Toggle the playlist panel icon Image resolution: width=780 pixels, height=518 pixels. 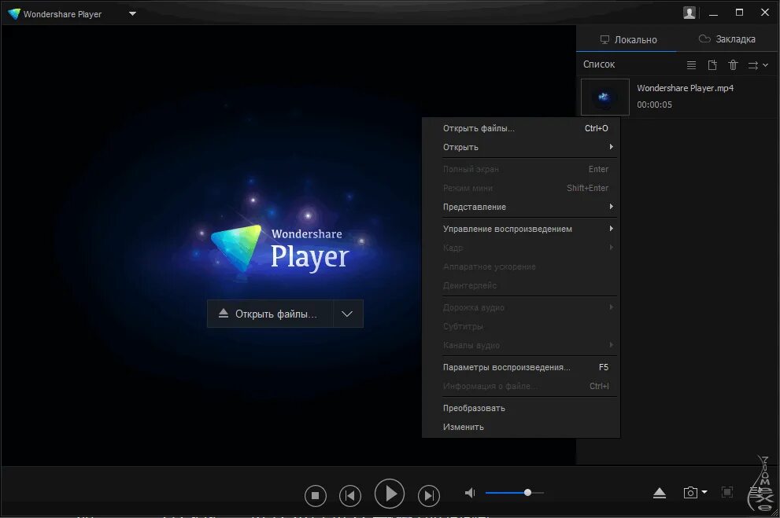pyautogui.click(x=756, y=492)
